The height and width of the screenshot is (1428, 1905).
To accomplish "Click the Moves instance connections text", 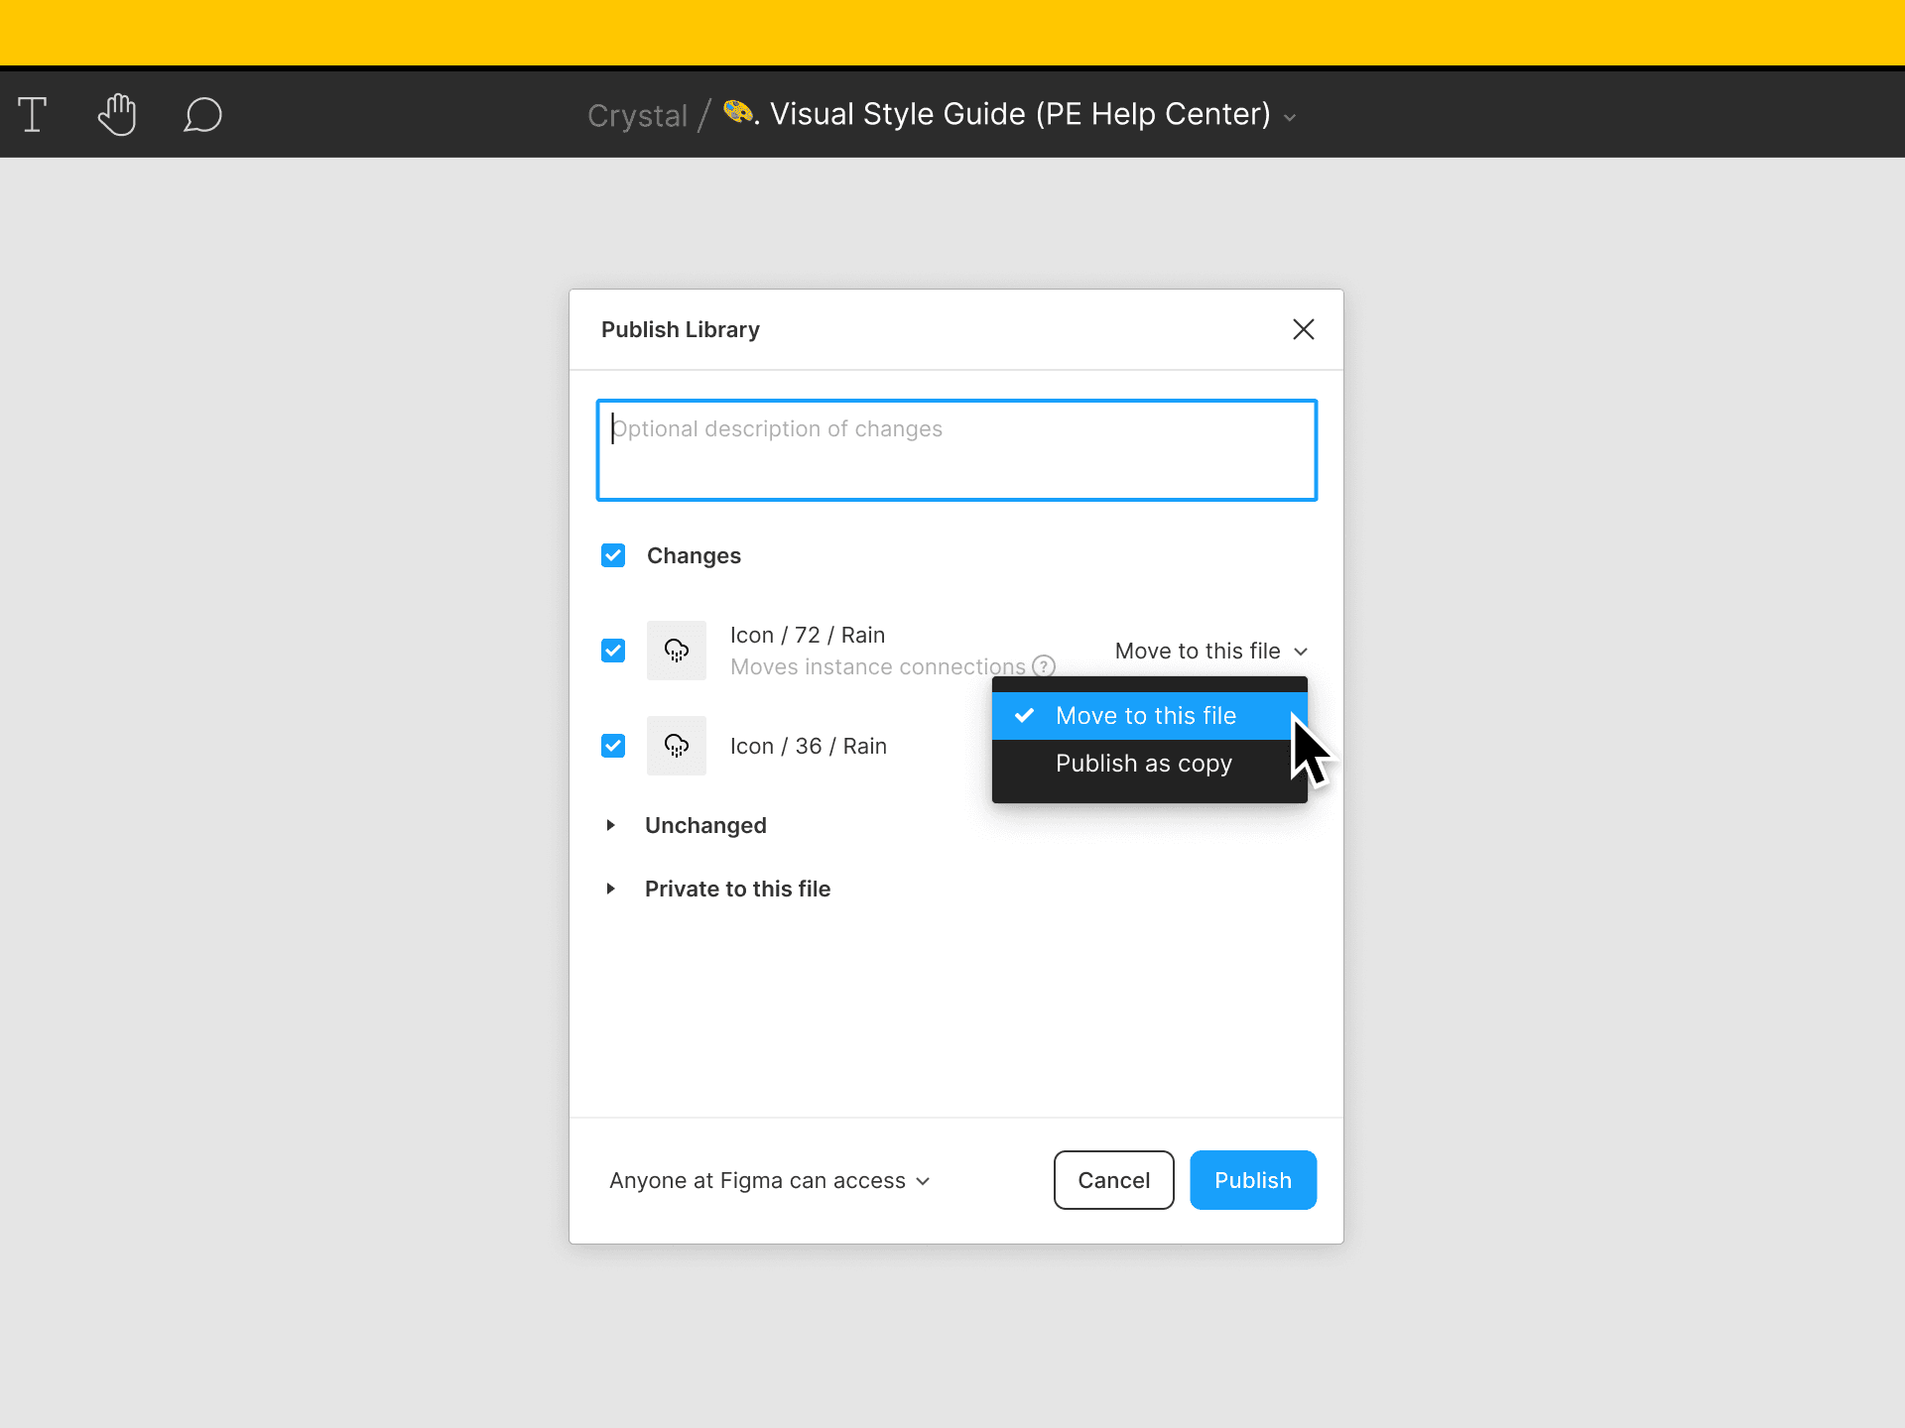I will [x=878, y=667].
